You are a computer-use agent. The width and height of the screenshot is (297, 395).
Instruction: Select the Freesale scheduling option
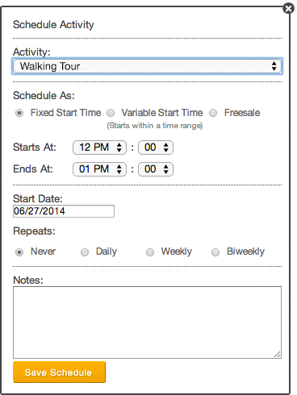click(213, 113)
